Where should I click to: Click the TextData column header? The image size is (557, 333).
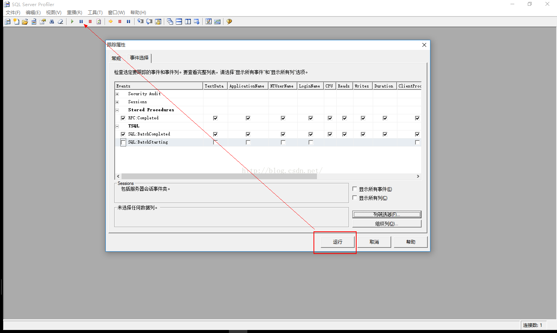pyautogui.click(x=215, y=86)
